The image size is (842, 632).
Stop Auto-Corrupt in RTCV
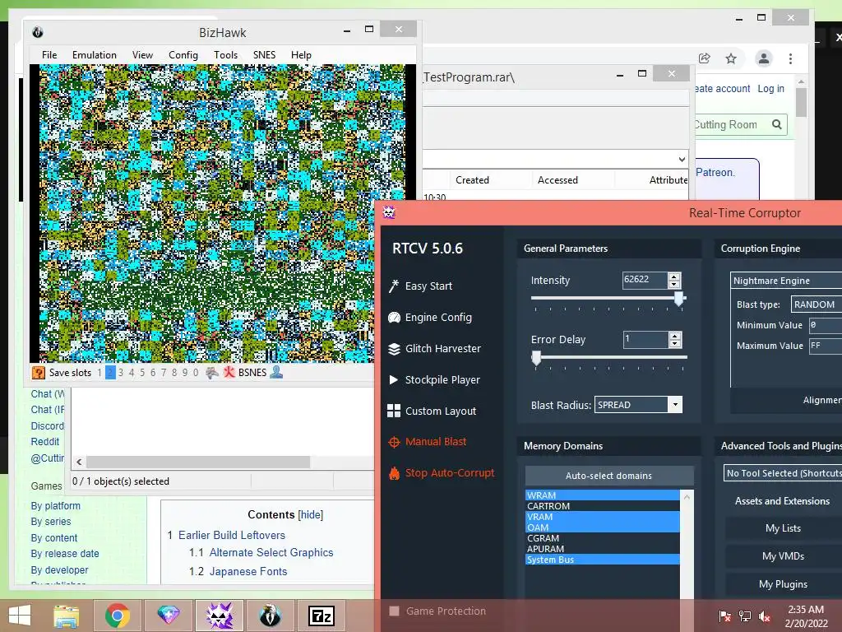pyautogui.click(x=442, y=473)
